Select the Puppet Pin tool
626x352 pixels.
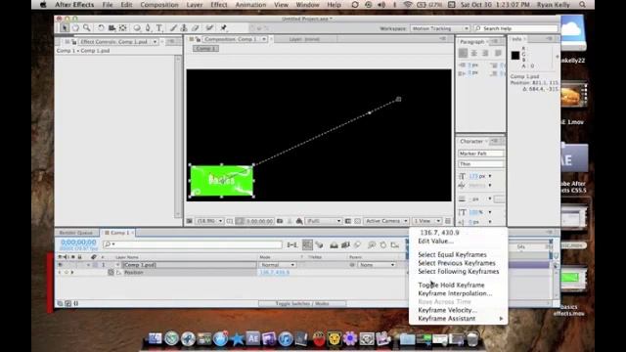[224, 28]
